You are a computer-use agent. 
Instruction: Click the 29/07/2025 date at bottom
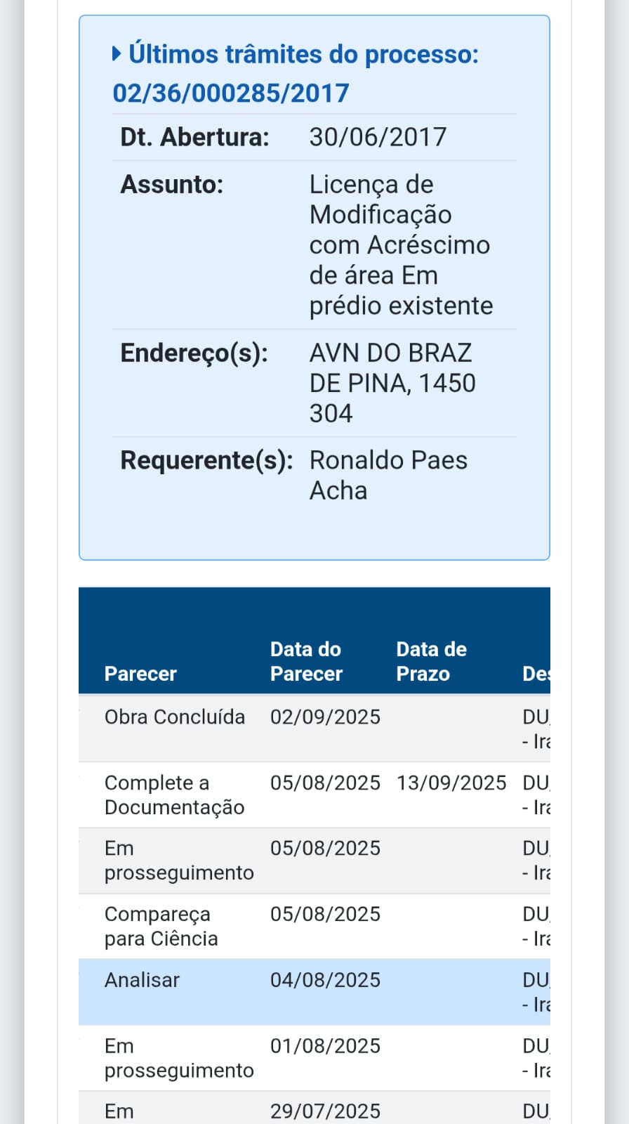[x=325, y=1111]
